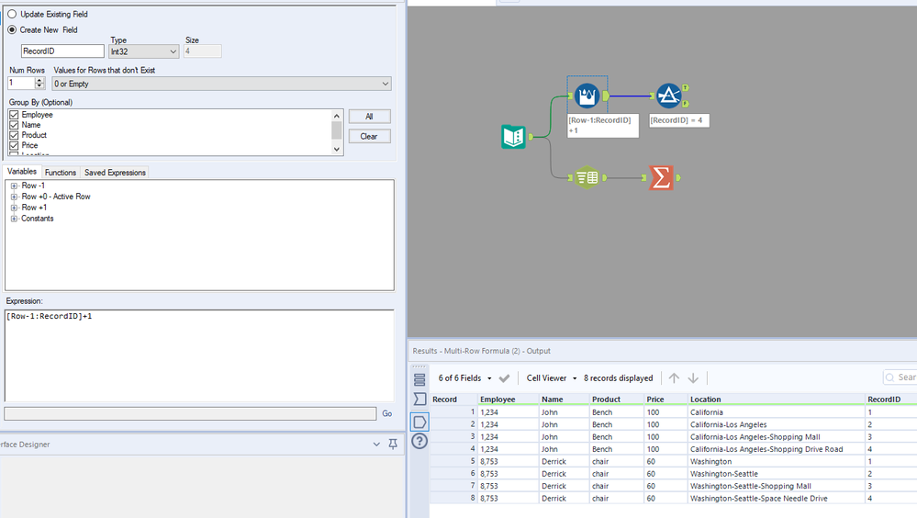This screenshot has width=917, height=518.
Task: Click the Filter True output anchor
Action: (686, 88)
